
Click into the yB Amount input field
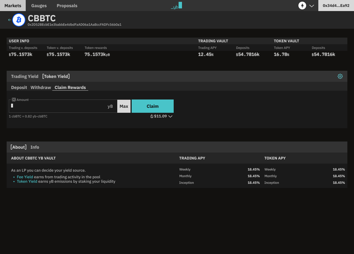[x=59, y=106]
